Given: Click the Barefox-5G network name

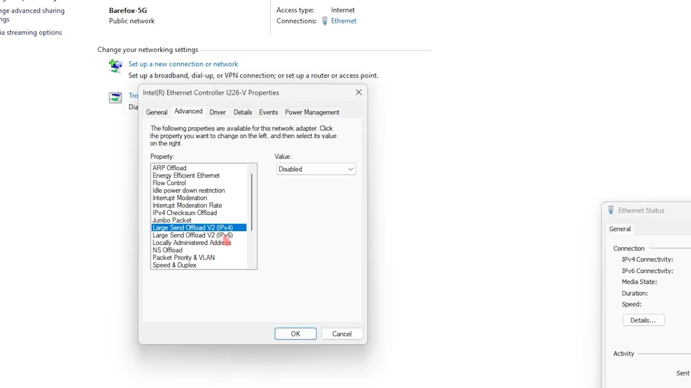Looking at the screenshot, I should pyautogui.click(x=128, y=10).
